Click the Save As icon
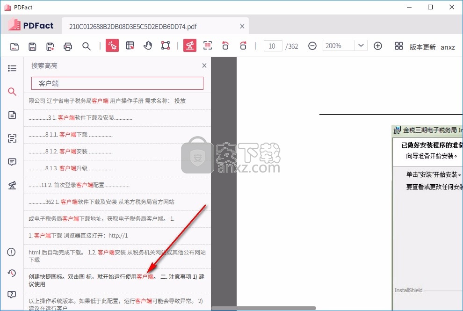 coord(50,46)
